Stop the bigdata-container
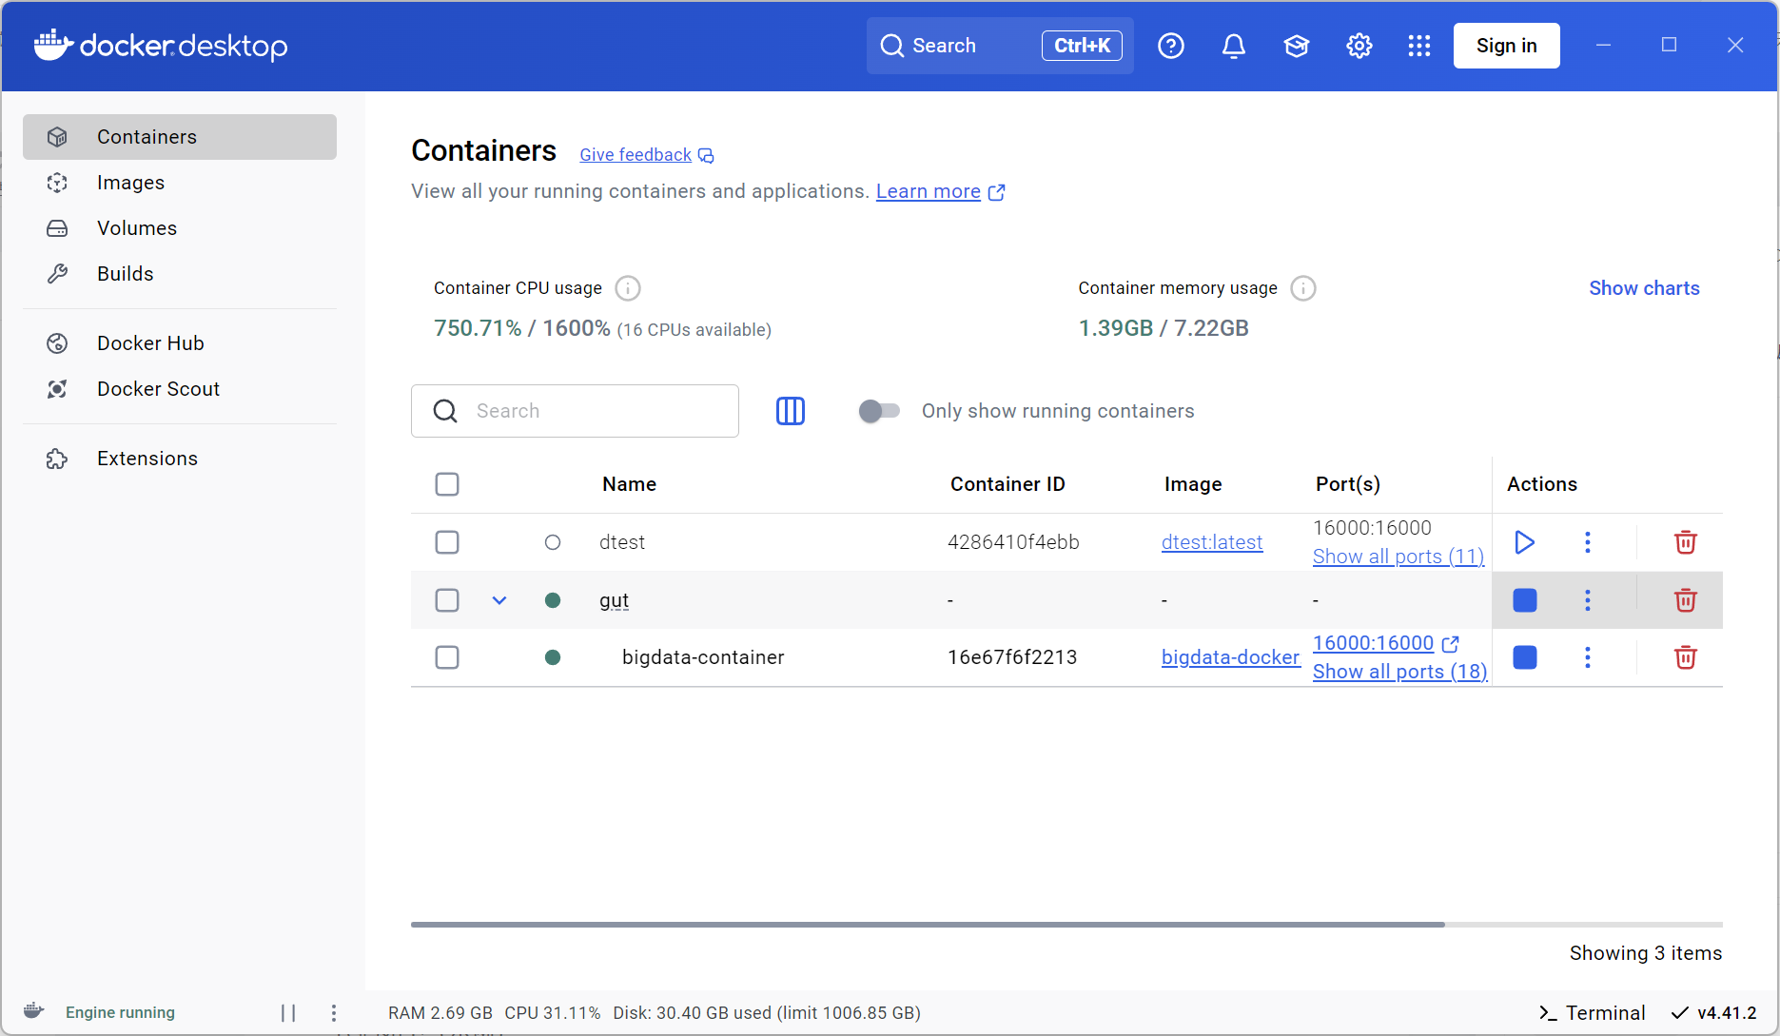1780x1036 pixels. 1525,657
